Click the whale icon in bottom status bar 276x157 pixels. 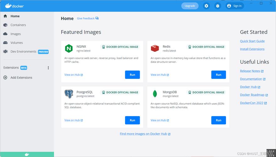click(x=27, y=154)
